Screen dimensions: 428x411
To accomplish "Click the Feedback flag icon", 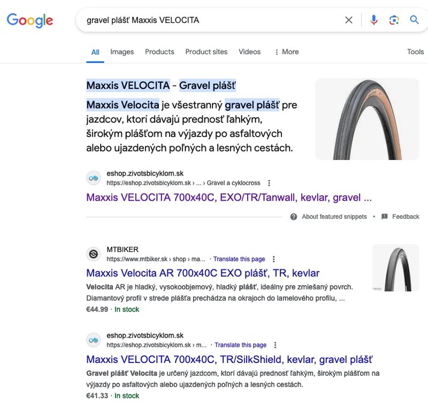I will (385, 217).
